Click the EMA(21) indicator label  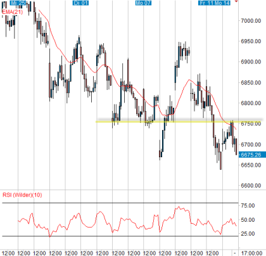[x=12, y=12]
